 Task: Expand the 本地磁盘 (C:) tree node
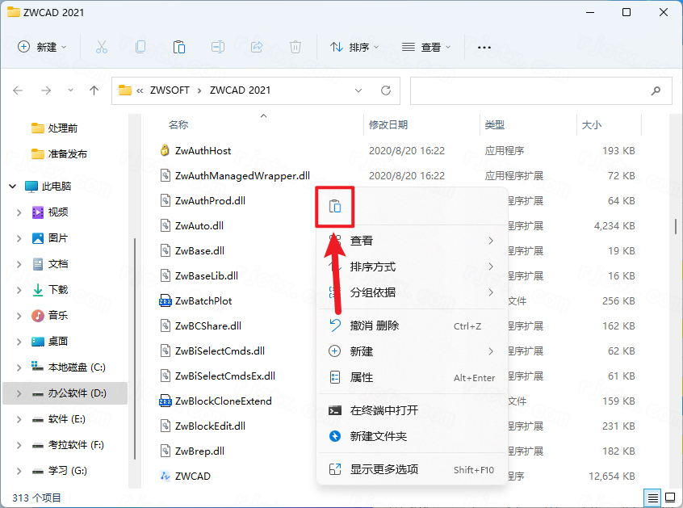coord(19,367)
